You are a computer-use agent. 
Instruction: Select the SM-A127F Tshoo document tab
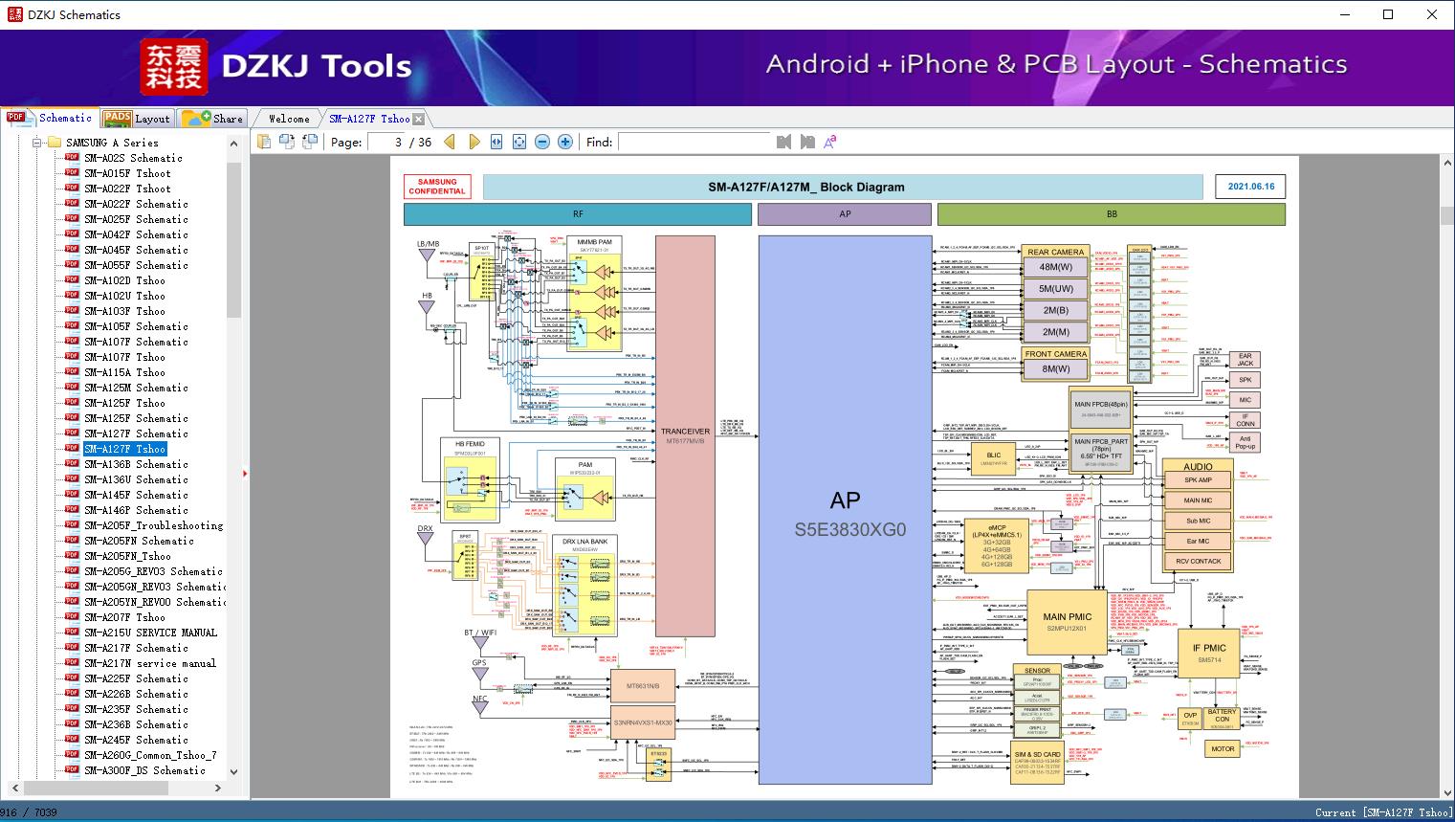tap(369, 119)
